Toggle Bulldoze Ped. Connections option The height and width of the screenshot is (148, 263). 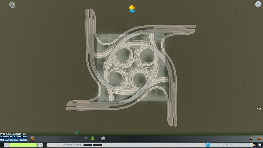coord(14,137)
